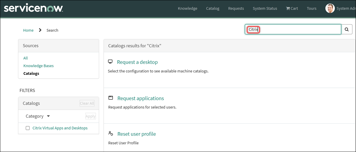Go to Catalog in top navigation
Viewport: 356px width, 152px height.
[213, 8]
